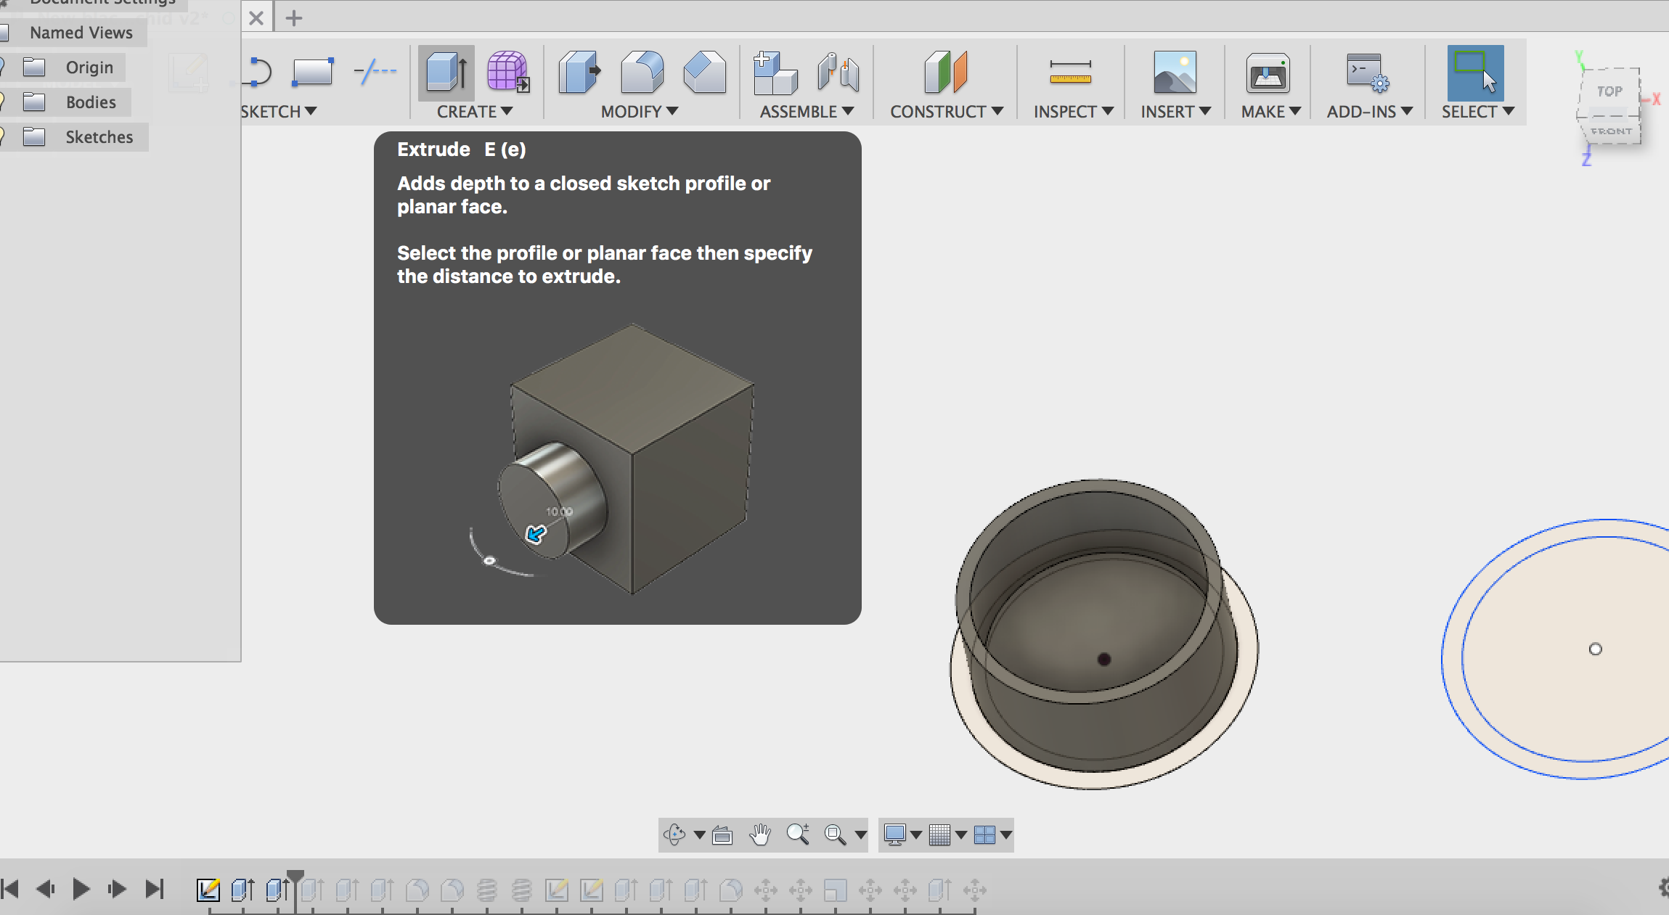Select the blue sketch circle profile
This screenshot has width=1669, height=915.
click(1561, 649)
